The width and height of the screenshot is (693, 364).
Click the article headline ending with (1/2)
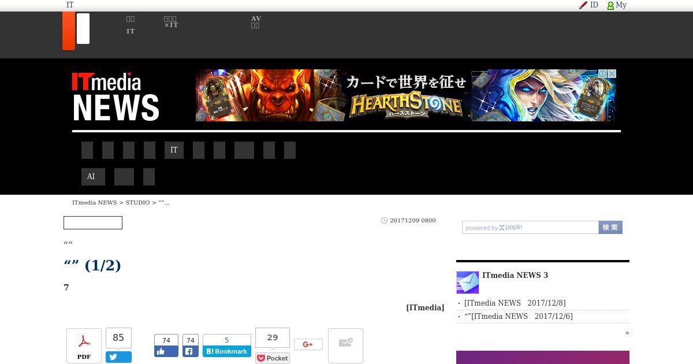[92, 265]
